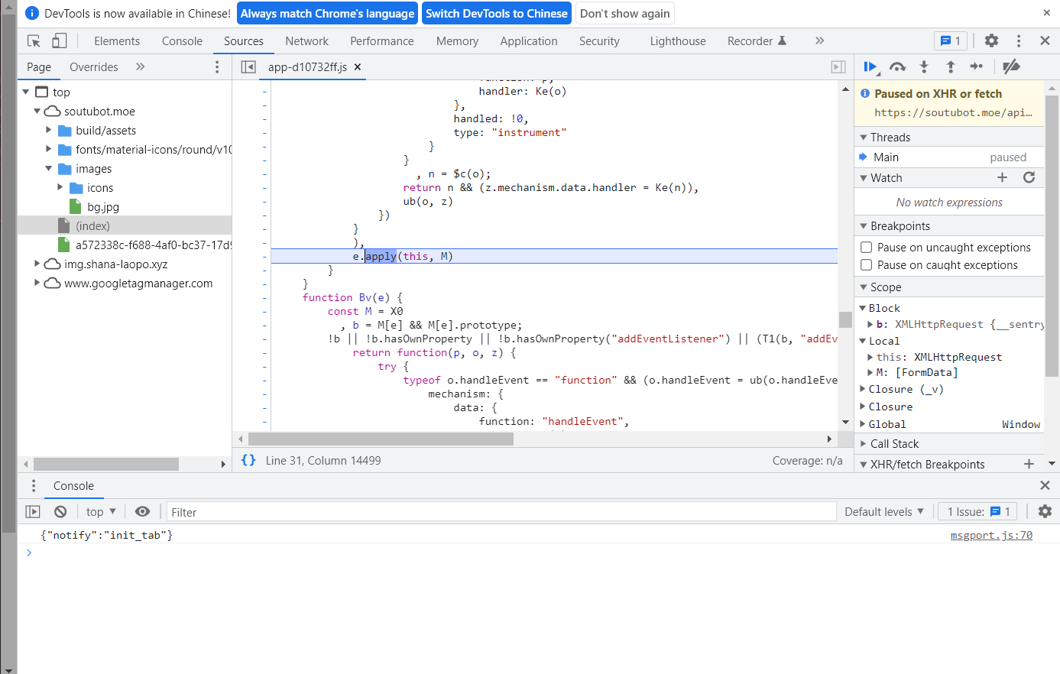Switch to the Overrides navigator tab

94,67
